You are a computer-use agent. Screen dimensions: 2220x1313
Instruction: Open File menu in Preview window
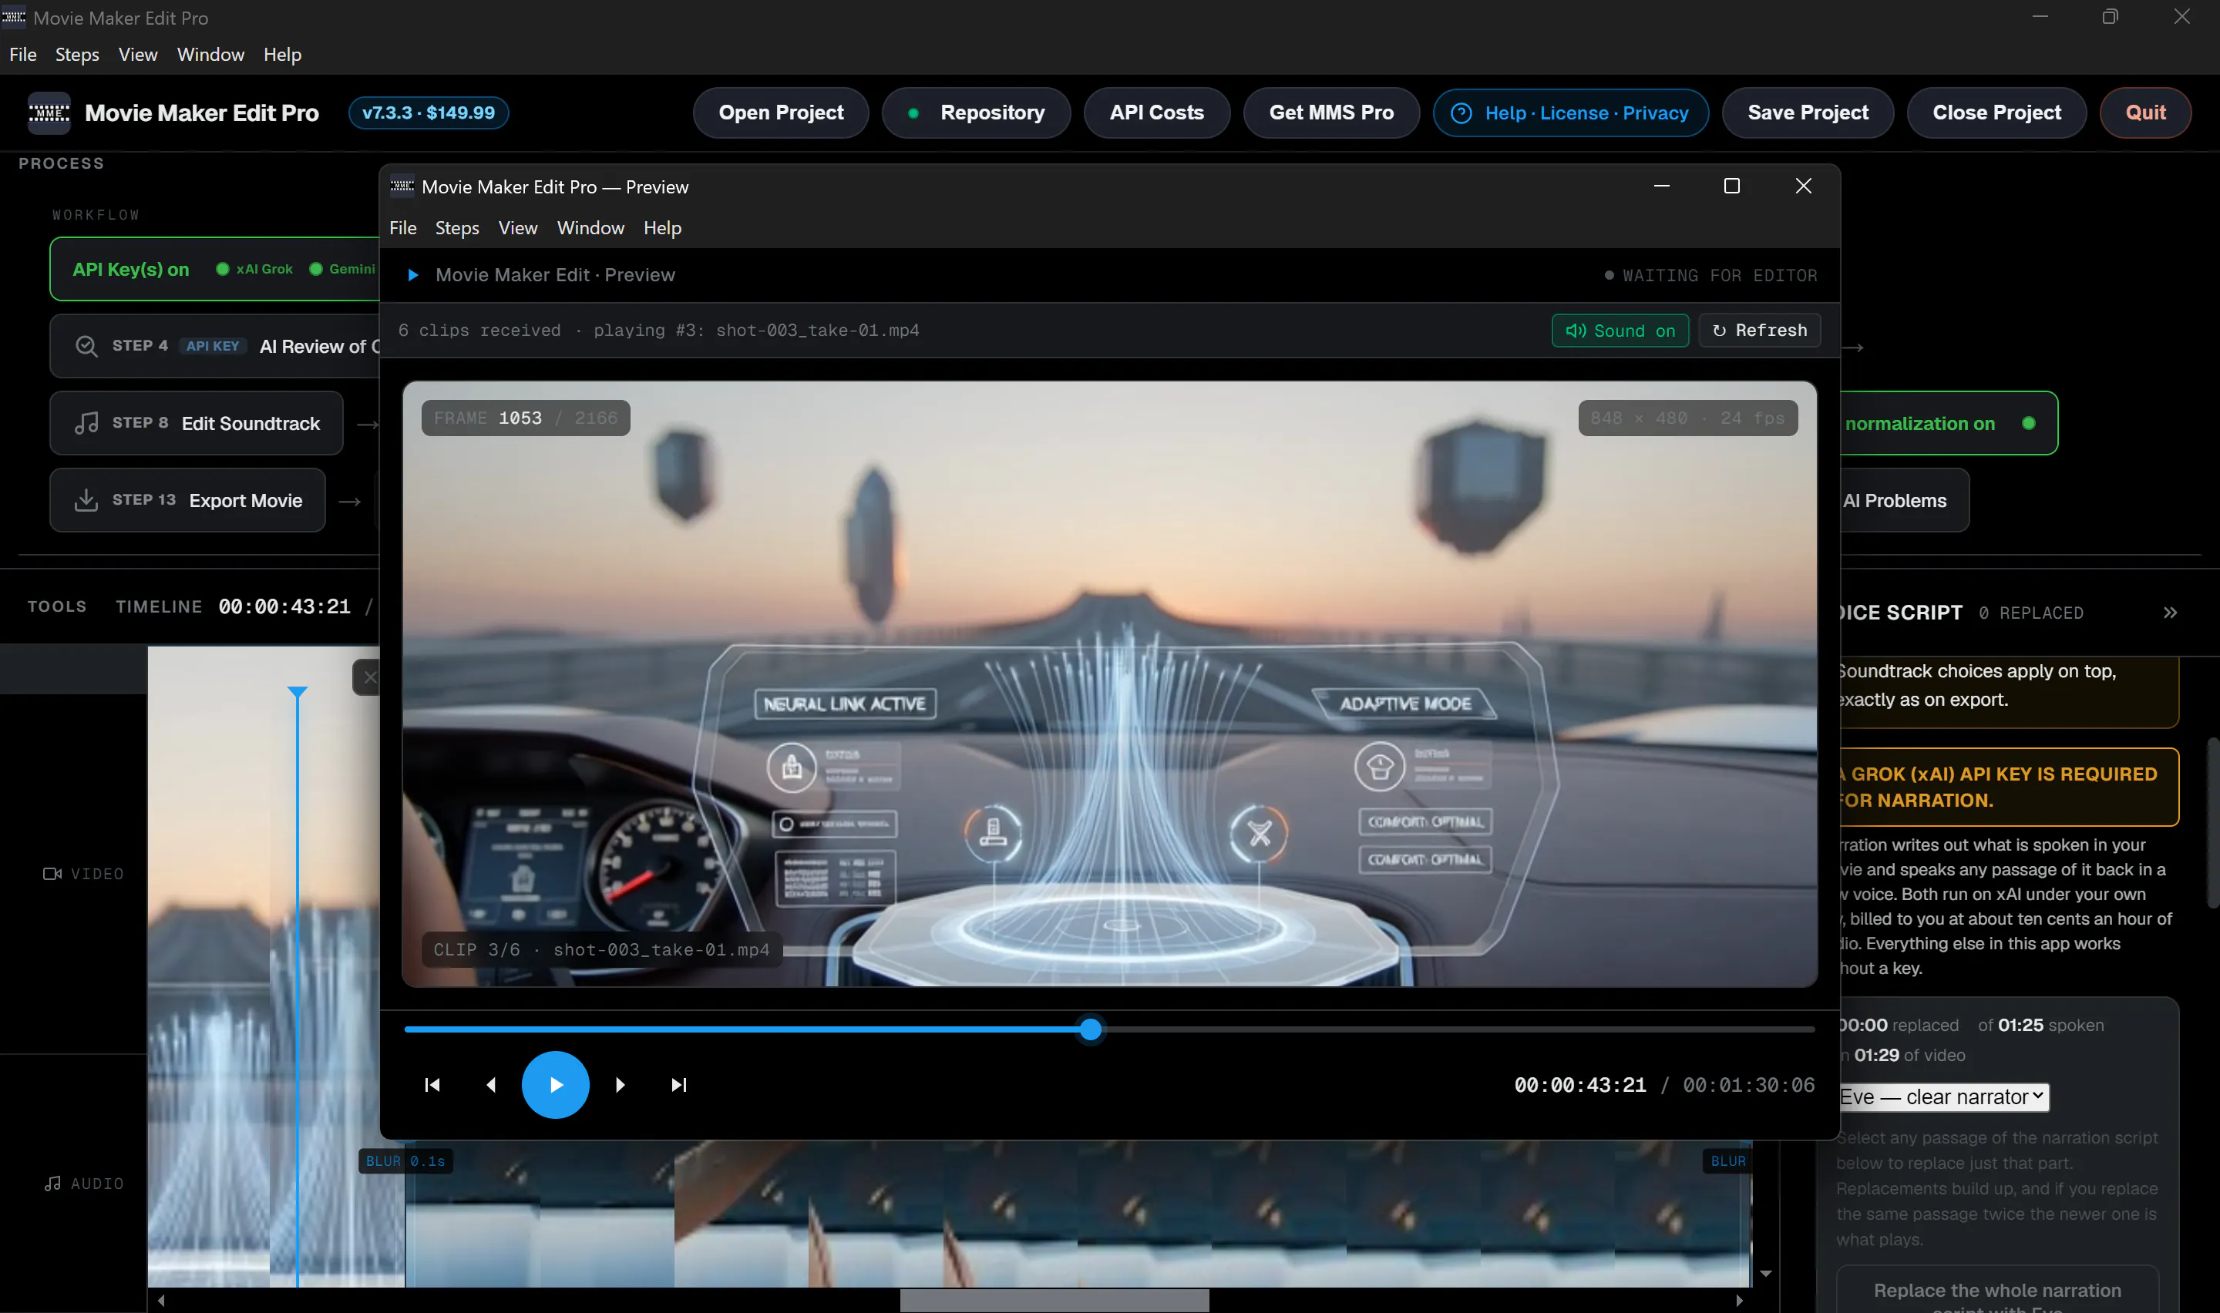402,227
